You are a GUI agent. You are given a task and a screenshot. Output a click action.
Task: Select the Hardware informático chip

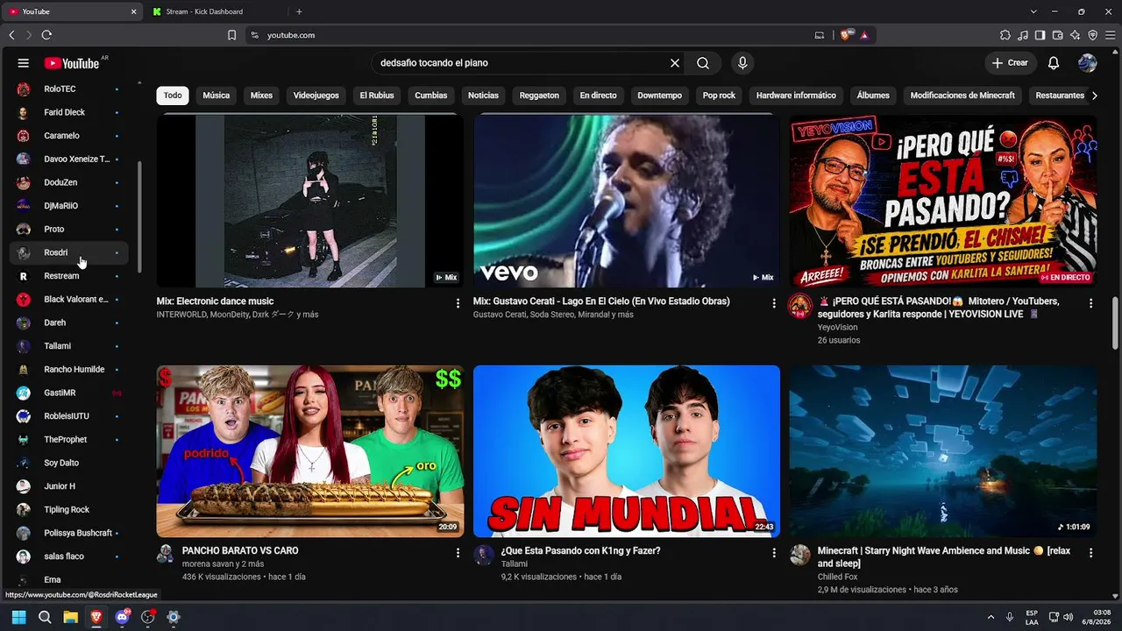point(796,96)
